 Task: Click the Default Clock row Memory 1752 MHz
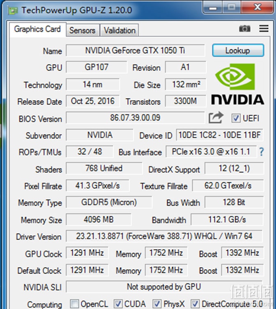(x=166, y=270)
